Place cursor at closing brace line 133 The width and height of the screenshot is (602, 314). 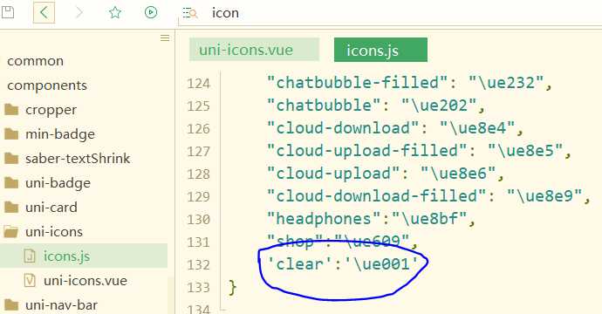[x=233, y=288]
